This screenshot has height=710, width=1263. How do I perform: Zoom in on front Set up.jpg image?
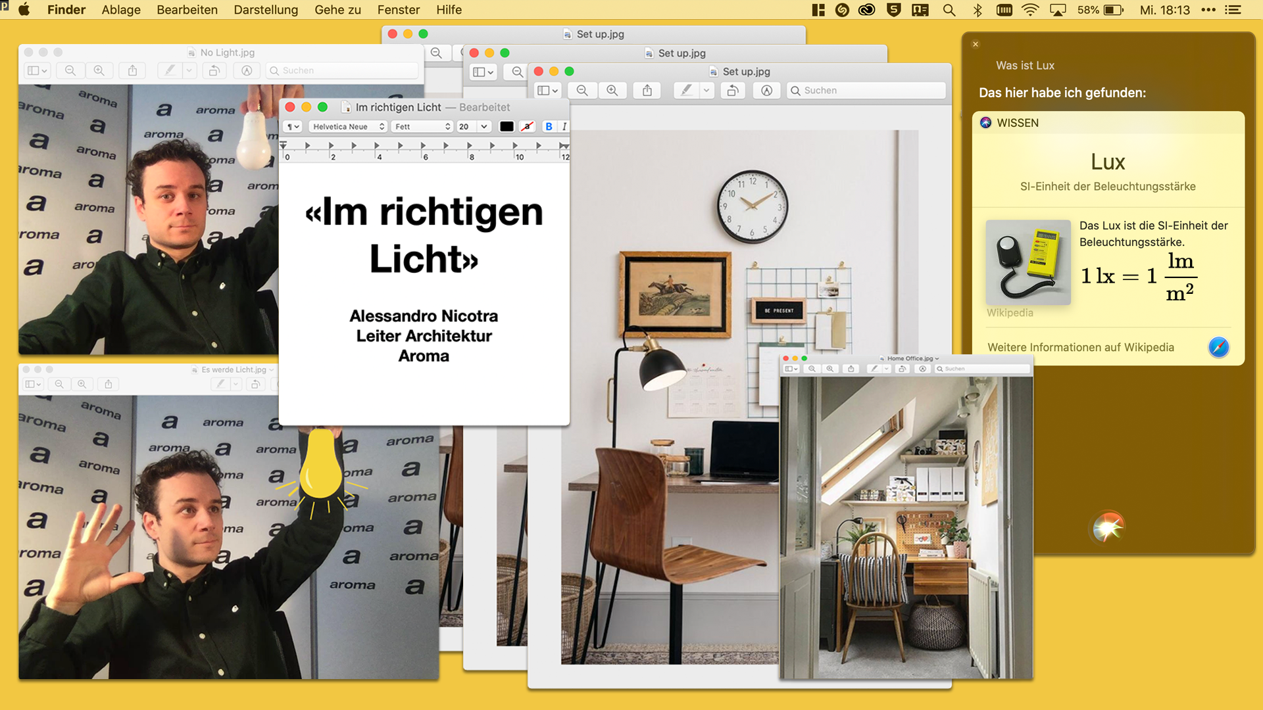(612, 91)
